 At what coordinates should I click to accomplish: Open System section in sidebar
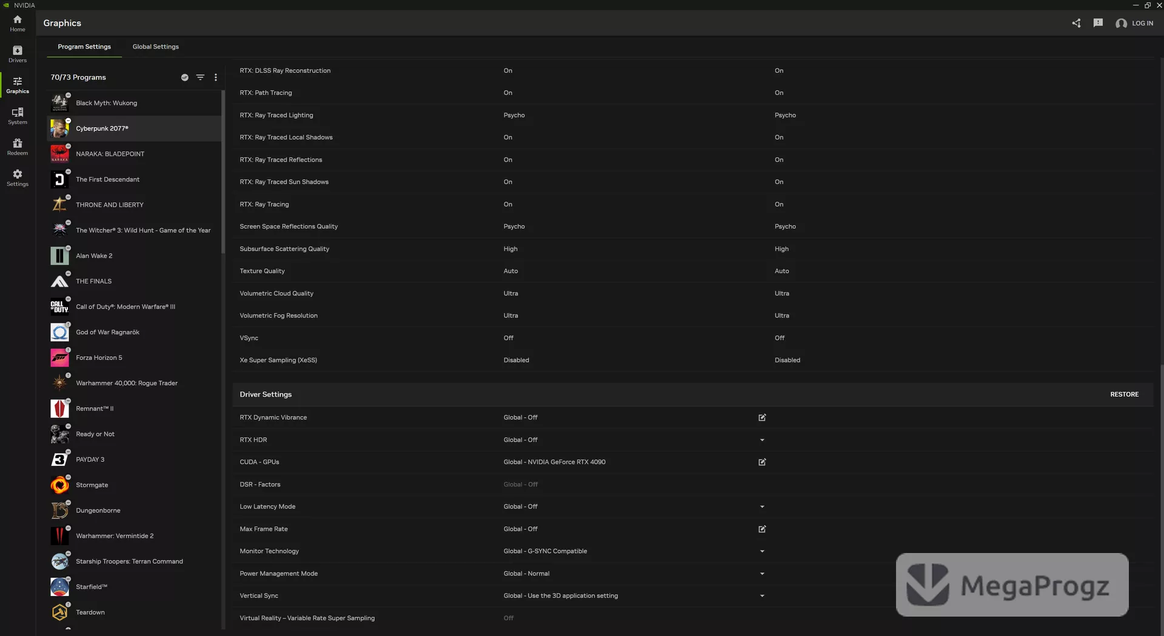18,116
